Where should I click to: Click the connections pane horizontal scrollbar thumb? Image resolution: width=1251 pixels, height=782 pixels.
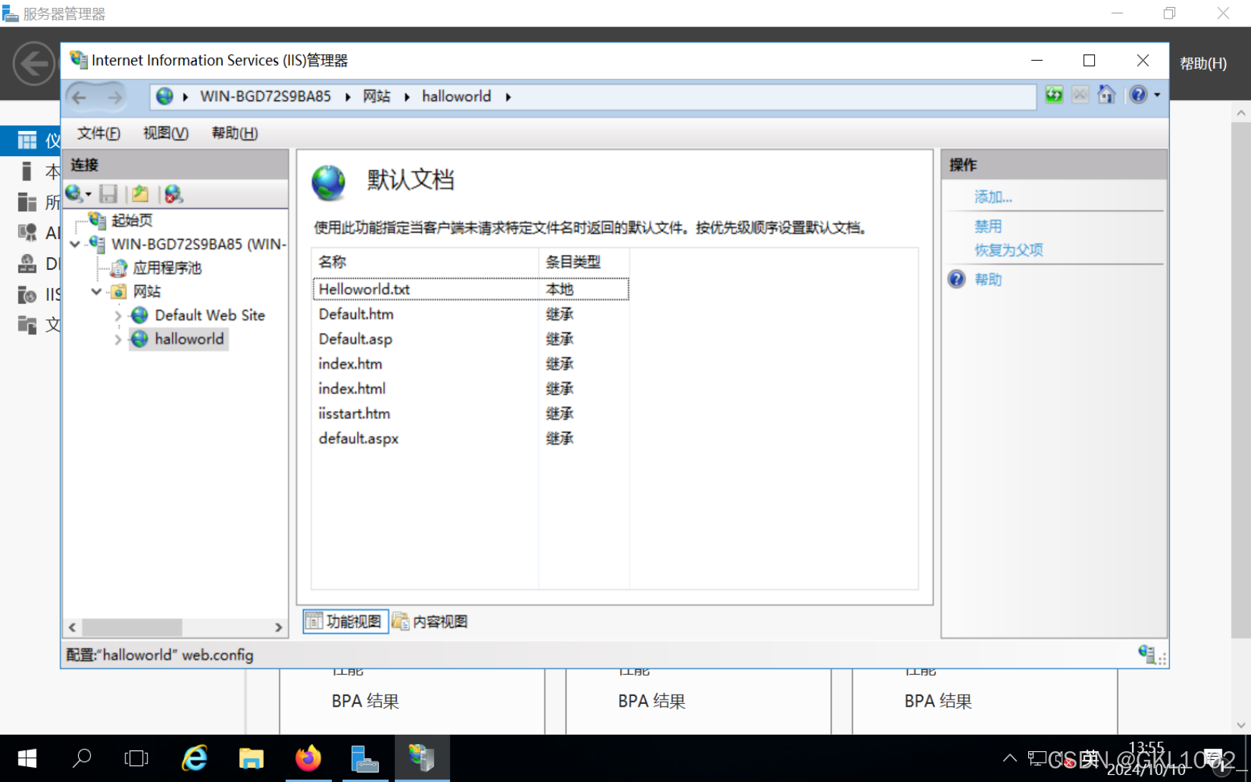pyautogui.click(x=132, y=627)
